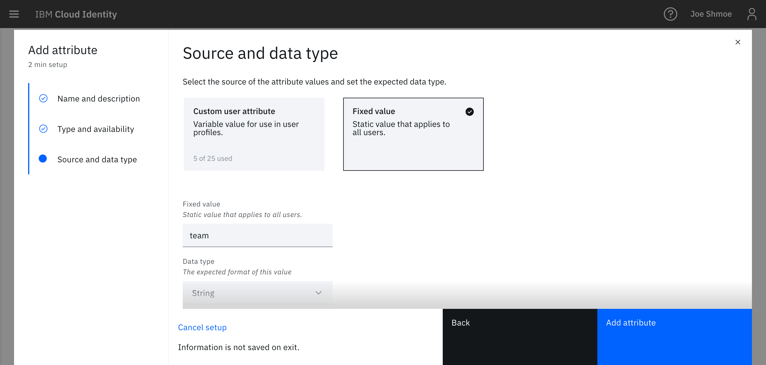
Task: Select the Fixed value option
Action: tap(413, 134)
